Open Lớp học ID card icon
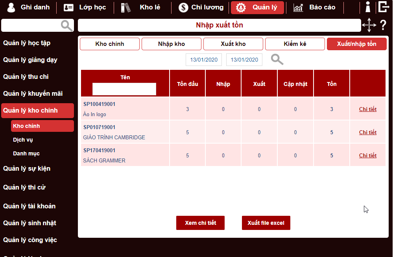The width and height of the screenshot is (393, 257). [x=69, y=7]
